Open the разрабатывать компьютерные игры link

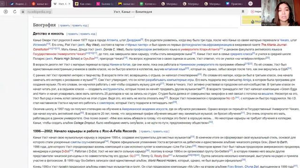click(x=170, y=80)
